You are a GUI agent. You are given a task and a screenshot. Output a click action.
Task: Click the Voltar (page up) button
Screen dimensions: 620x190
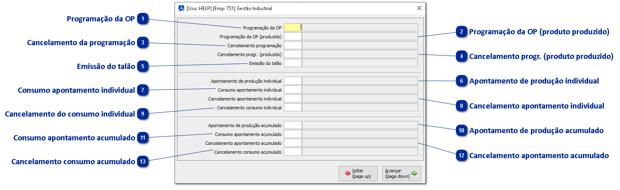[x=358, y=173]
